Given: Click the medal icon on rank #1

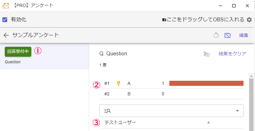Looking at the screenshot, I should [x=119, y=84].
